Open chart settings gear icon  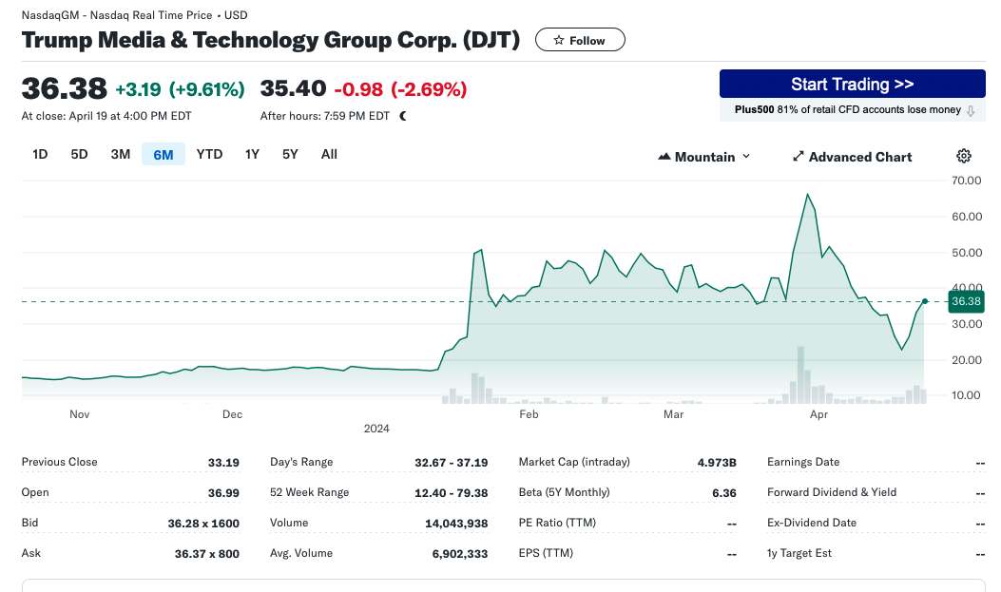(x=963, y=156)
